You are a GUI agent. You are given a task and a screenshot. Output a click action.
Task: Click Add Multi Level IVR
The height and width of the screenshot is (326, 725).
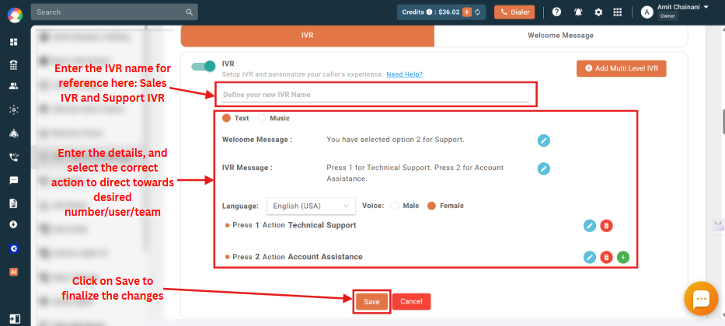(x=622, y=68)
